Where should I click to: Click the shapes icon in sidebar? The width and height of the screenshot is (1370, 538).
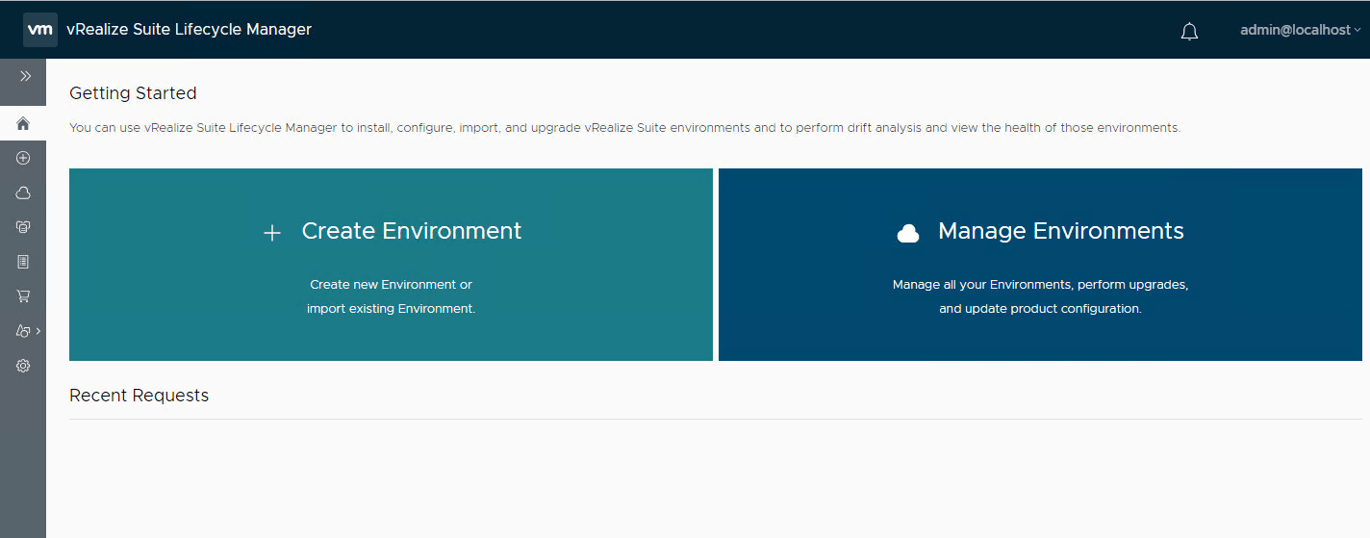tap(22, 331)
